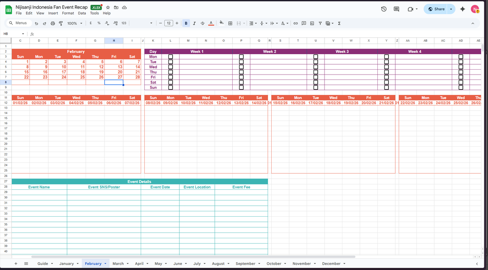Create a filter

coord(320,23)
